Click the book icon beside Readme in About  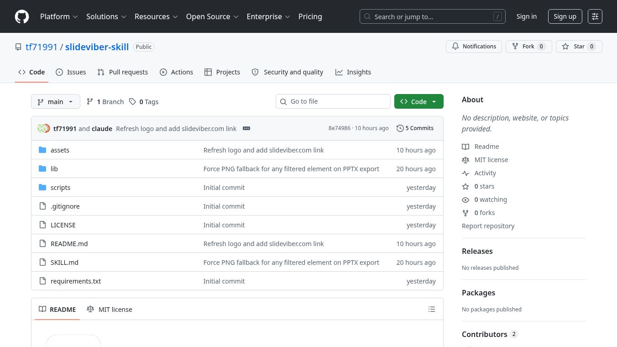coord(465,147)
